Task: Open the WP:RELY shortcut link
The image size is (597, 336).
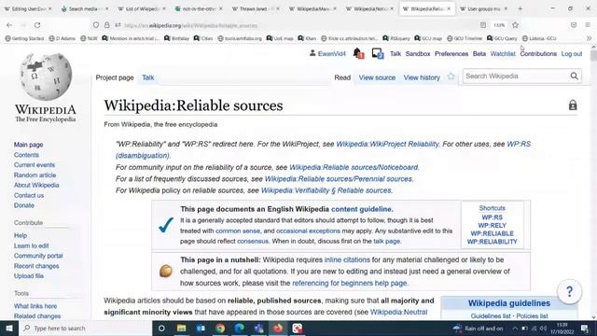Action: tap(492, 226)
